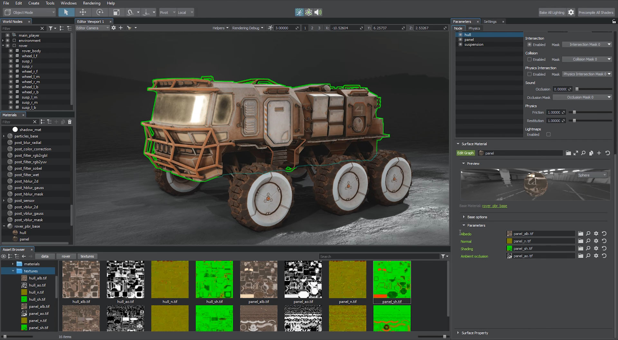Screen dimensions: 618x340
Task: Select the Scale manipulator tool
Action: coord(116,12)
